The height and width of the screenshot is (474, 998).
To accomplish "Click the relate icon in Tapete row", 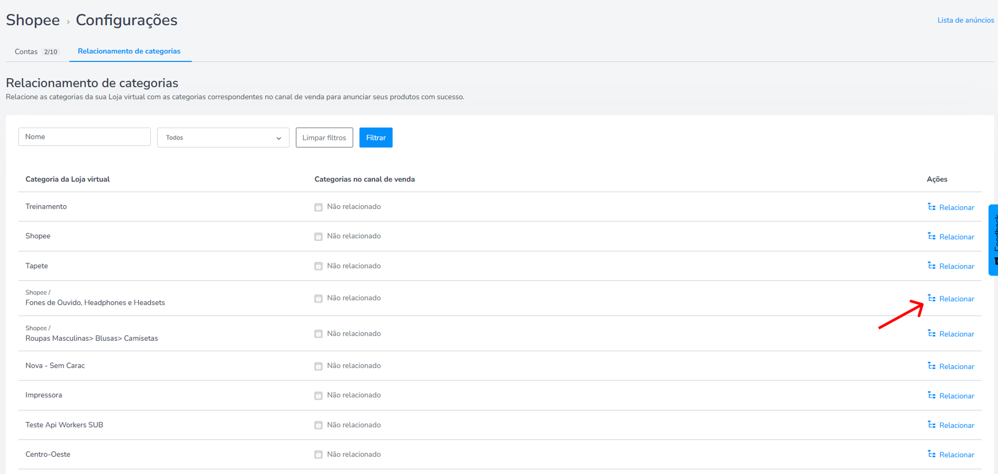I will click(931, 266).
